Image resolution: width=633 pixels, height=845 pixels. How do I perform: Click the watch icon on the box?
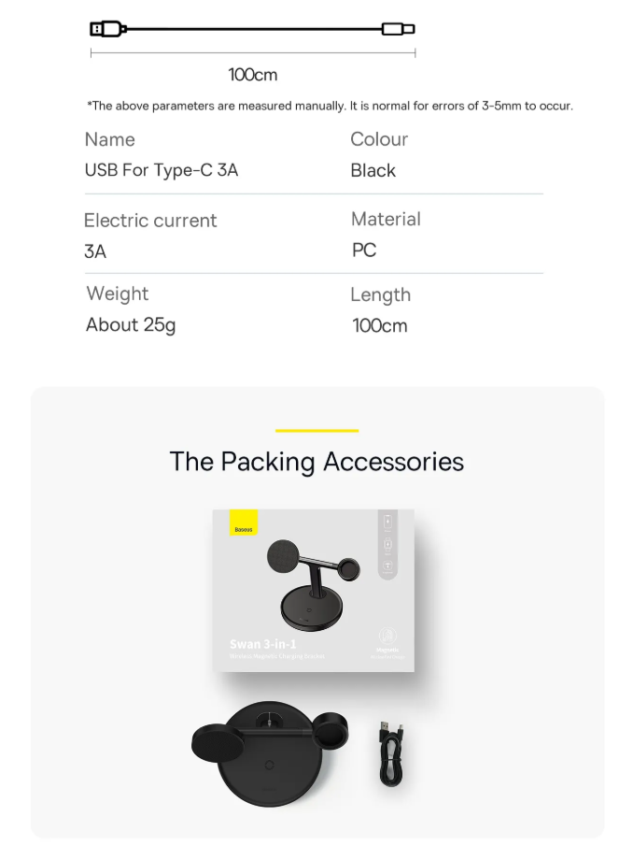pyautogui.click(x=389, y=544)
